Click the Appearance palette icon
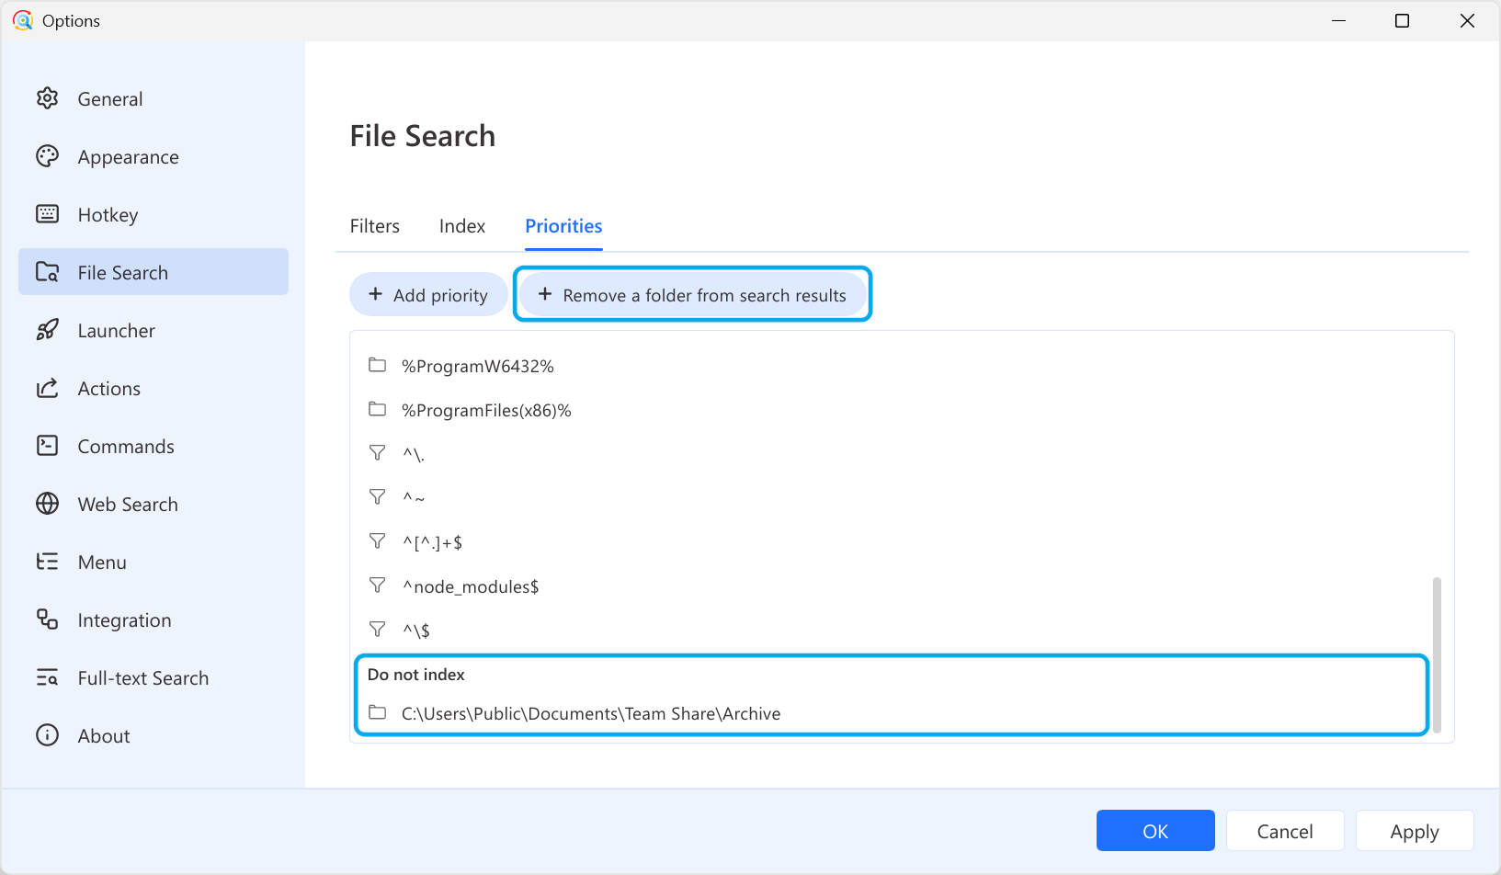This screenshot has height=875, width=1501. click(x=47, y=156)
